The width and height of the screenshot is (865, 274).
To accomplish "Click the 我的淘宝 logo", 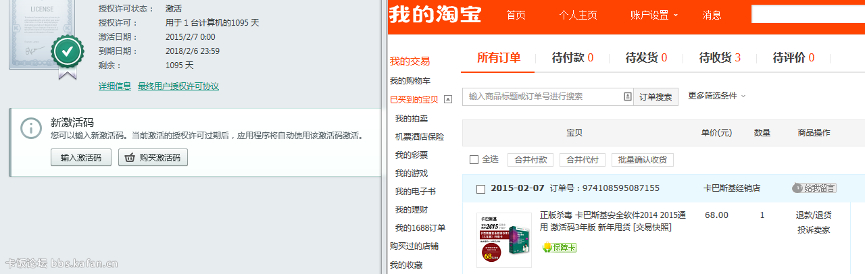I will pos(435,14).
